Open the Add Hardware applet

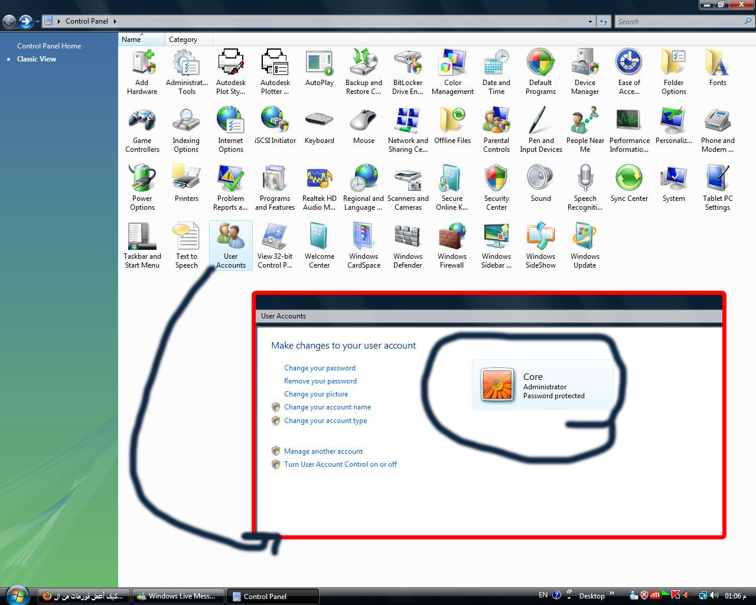click(x=142, y=72)
